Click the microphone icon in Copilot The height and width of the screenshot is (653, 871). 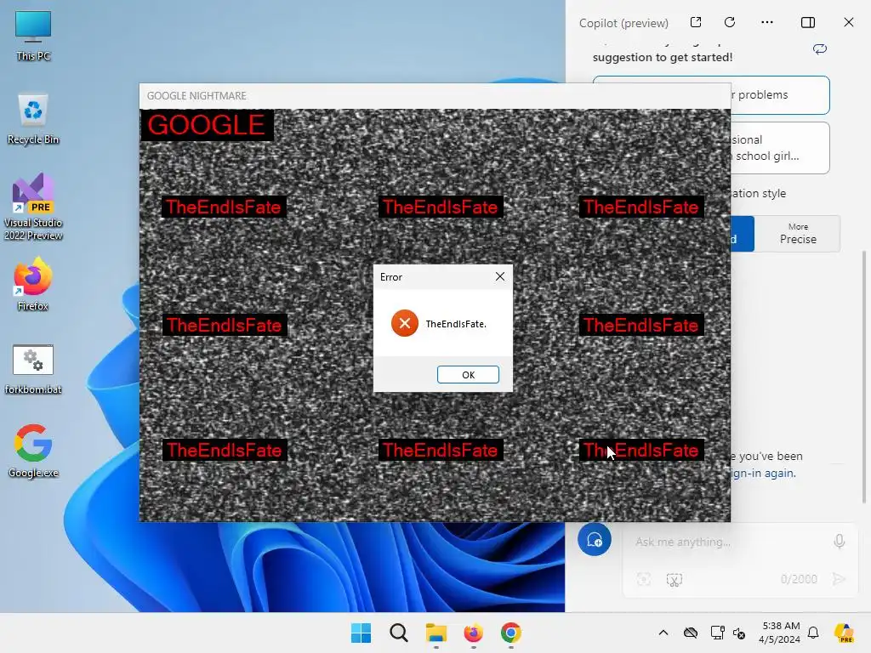tap(840, 542)
